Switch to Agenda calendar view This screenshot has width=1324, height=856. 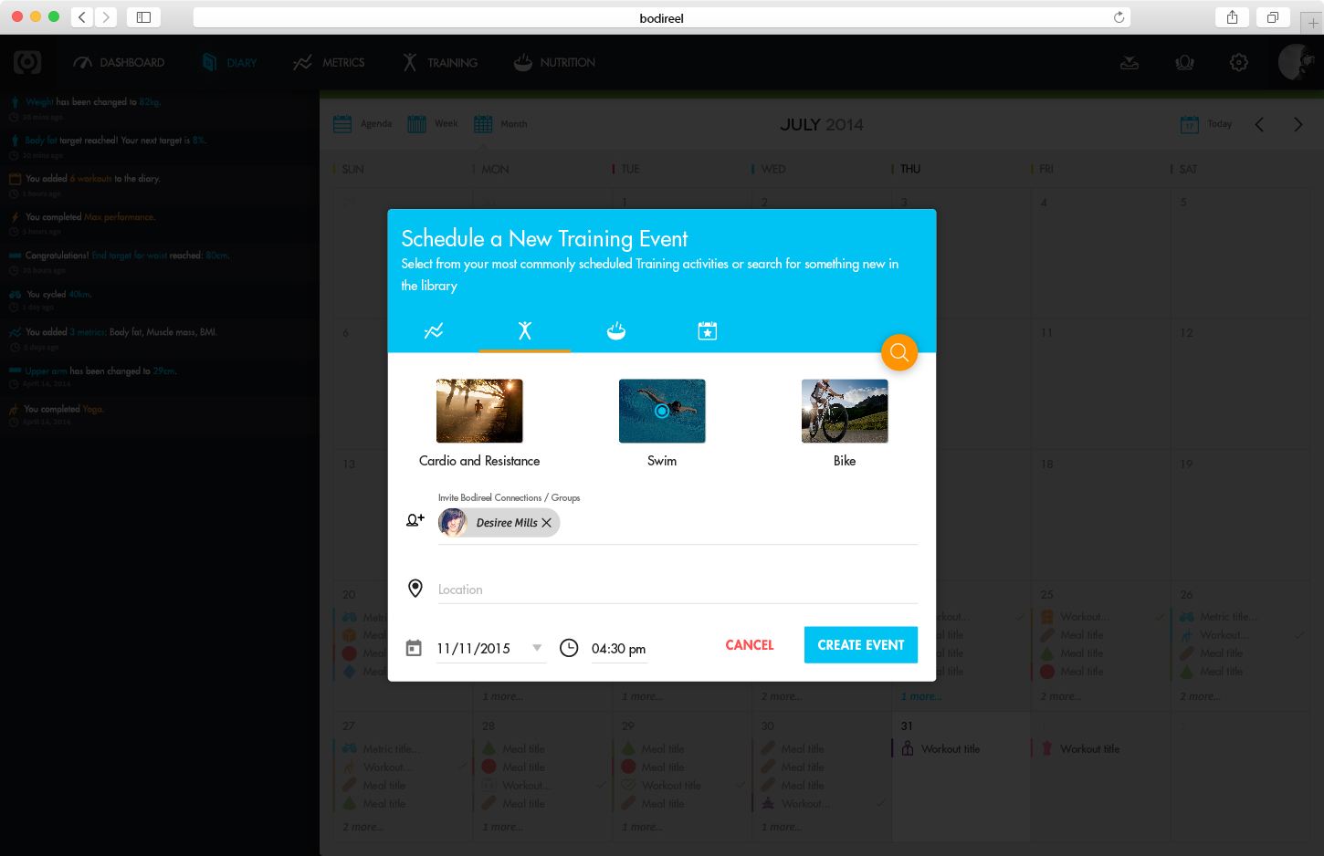pyautogui.click(x=363, y=124)
